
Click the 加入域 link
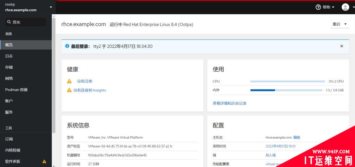(x=270, y=155)
